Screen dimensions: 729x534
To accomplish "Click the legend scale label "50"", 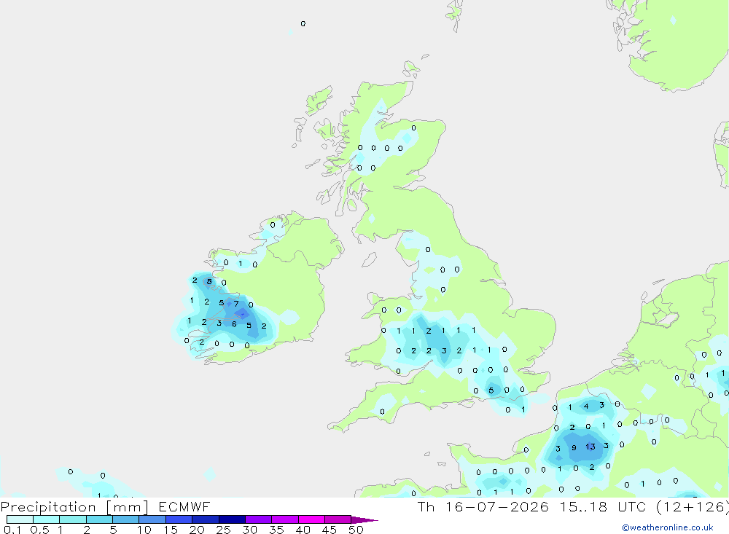I will point(356,530).
